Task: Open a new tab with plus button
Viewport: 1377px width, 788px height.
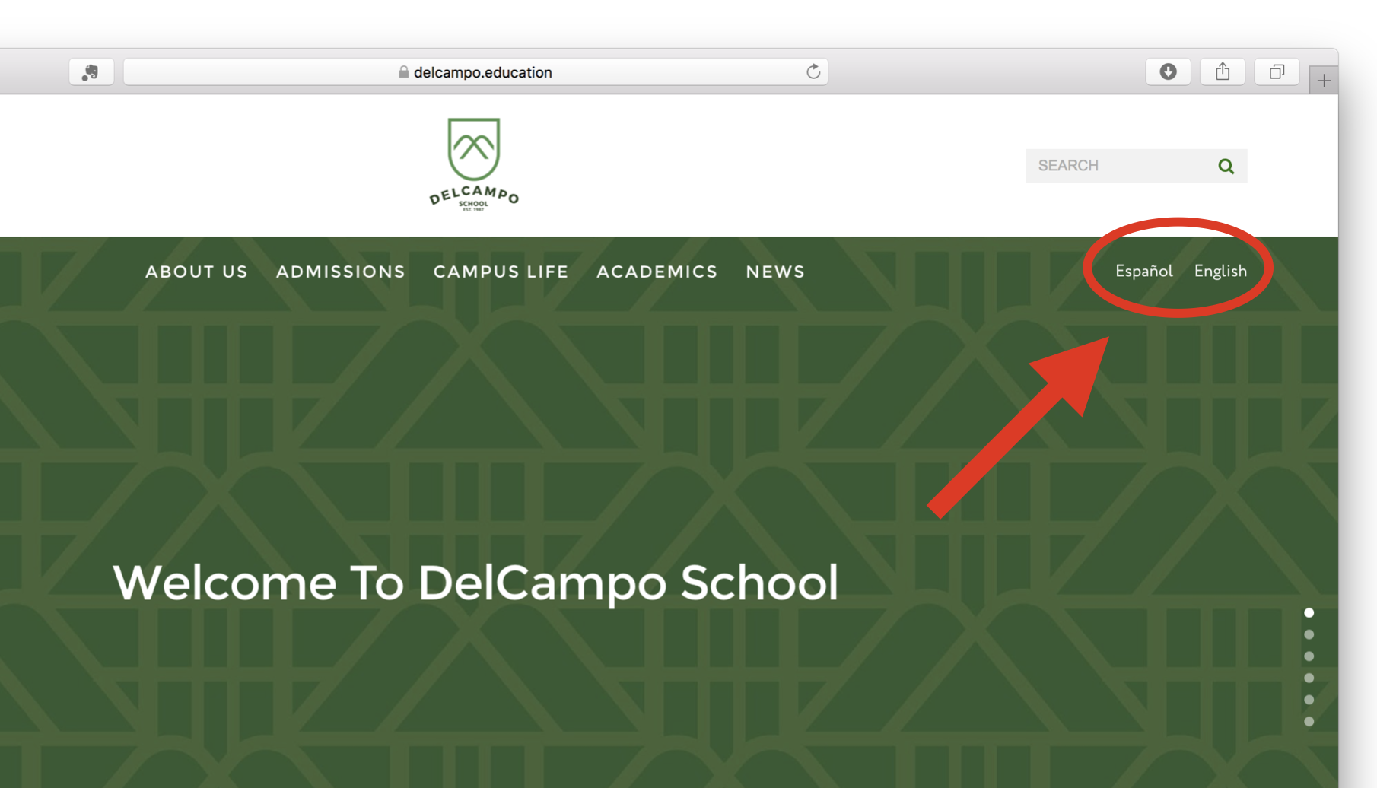Action: (1324, 81)
